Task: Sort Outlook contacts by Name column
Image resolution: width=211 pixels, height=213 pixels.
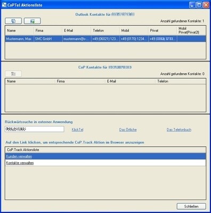Action: pyautogui.click(x=20, y=30)
